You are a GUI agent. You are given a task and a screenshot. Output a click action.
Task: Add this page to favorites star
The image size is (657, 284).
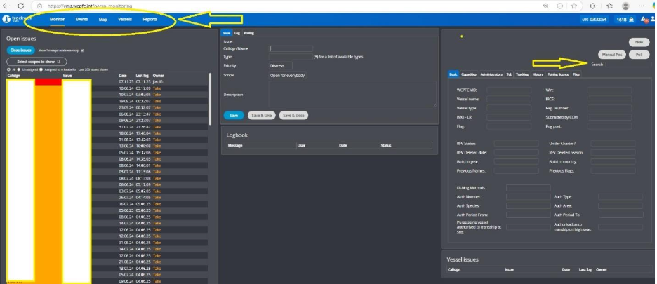coord(574,6)
